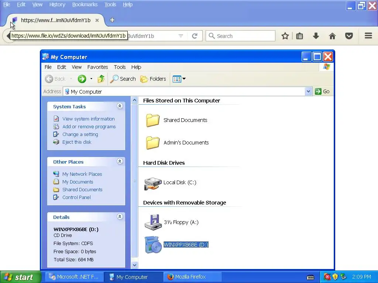Reload the page in Firefox
The width and height of the screenshot is (378, 283).
[x=195, y=36]
